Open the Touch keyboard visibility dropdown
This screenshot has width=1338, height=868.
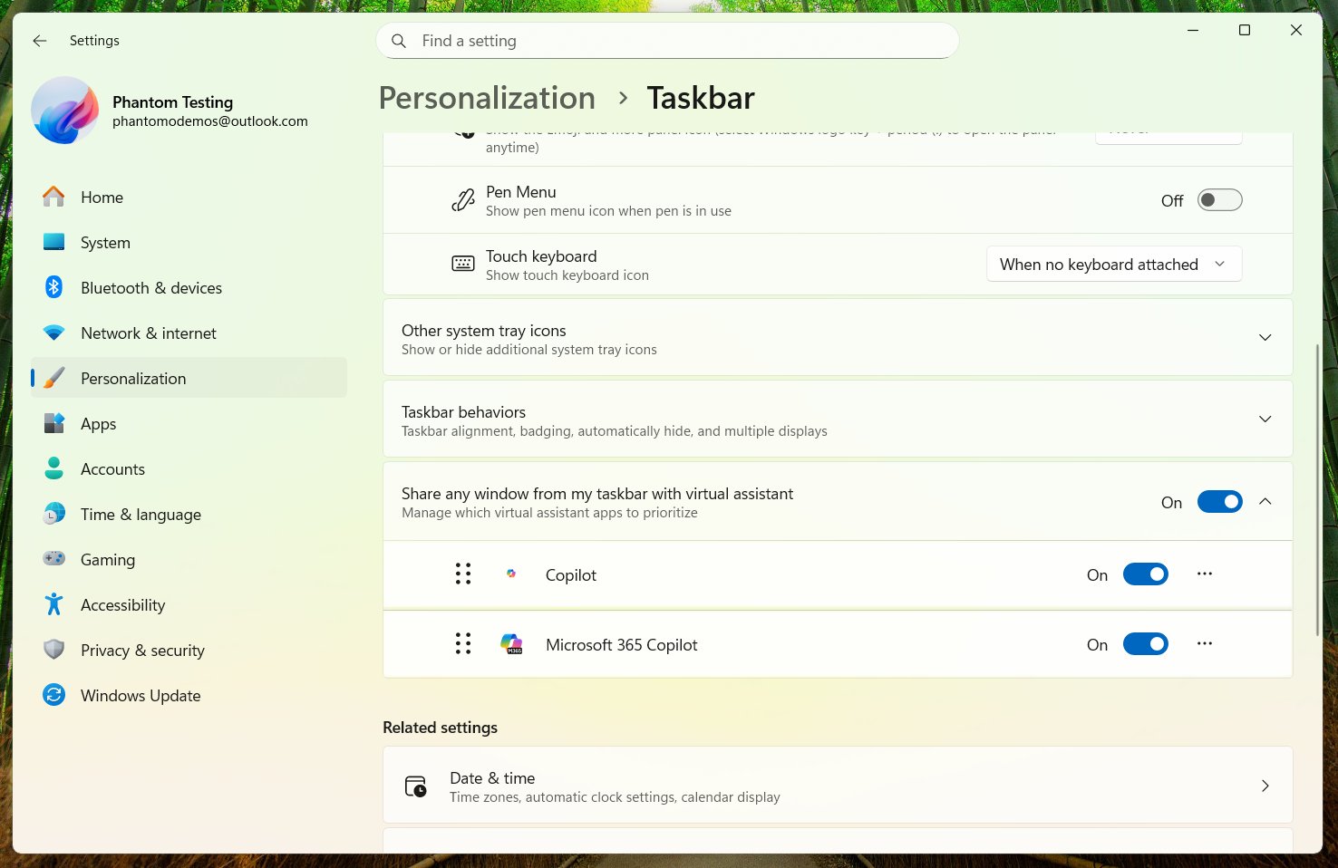1113,264
